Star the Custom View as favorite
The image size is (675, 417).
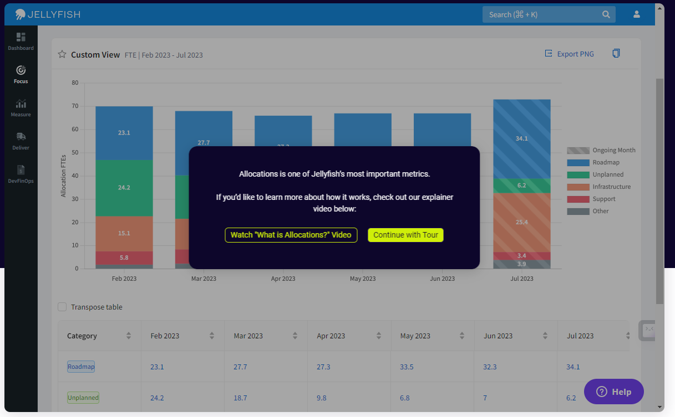click(62, 54)
